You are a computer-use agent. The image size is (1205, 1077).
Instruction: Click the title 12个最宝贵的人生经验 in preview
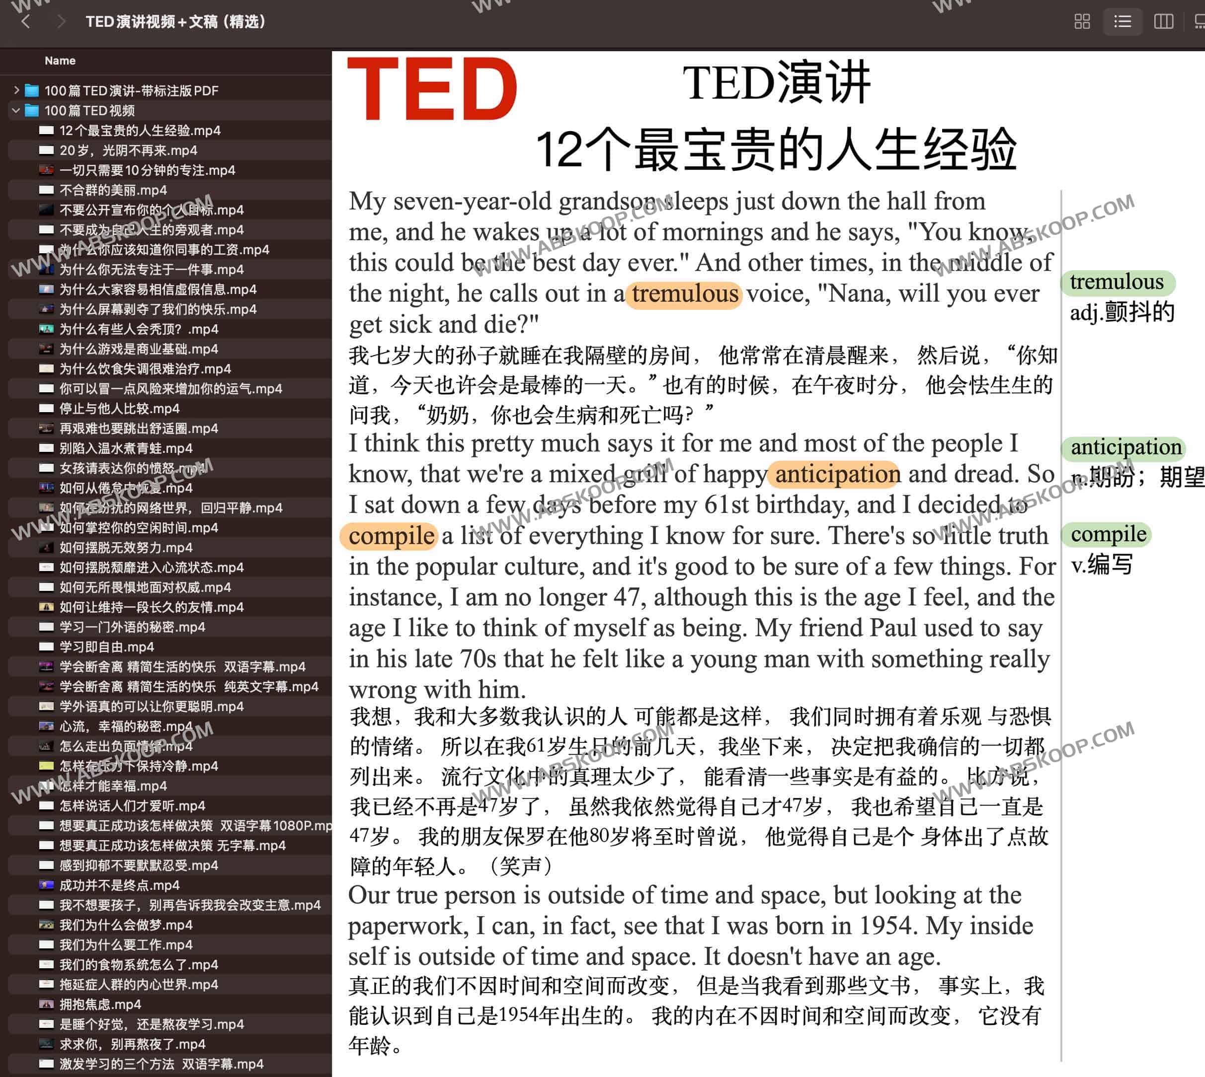tap(776, 150)
